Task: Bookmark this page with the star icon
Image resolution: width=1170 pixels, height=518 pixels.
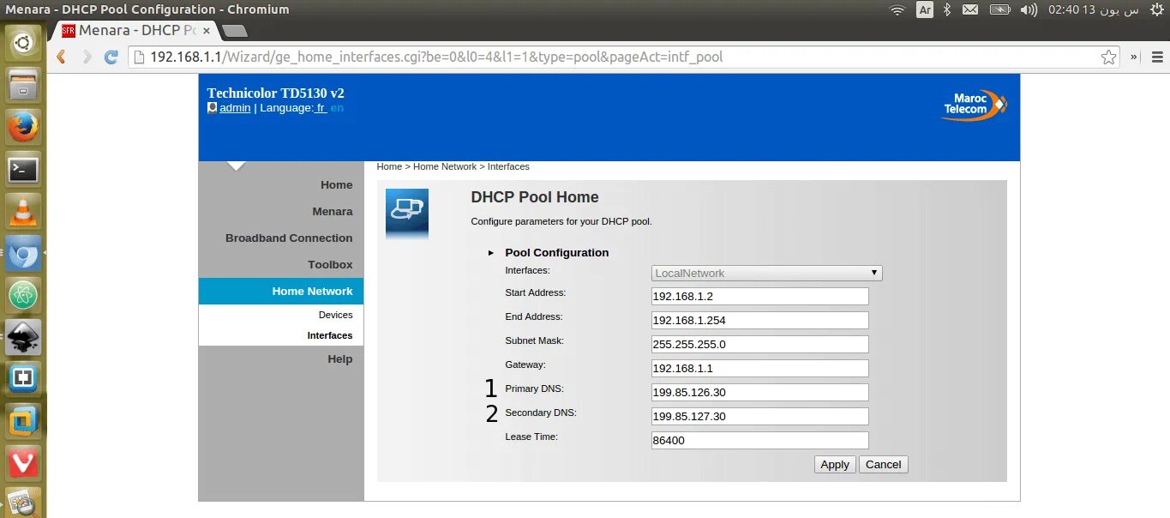Action: (x=1109, y=57)
